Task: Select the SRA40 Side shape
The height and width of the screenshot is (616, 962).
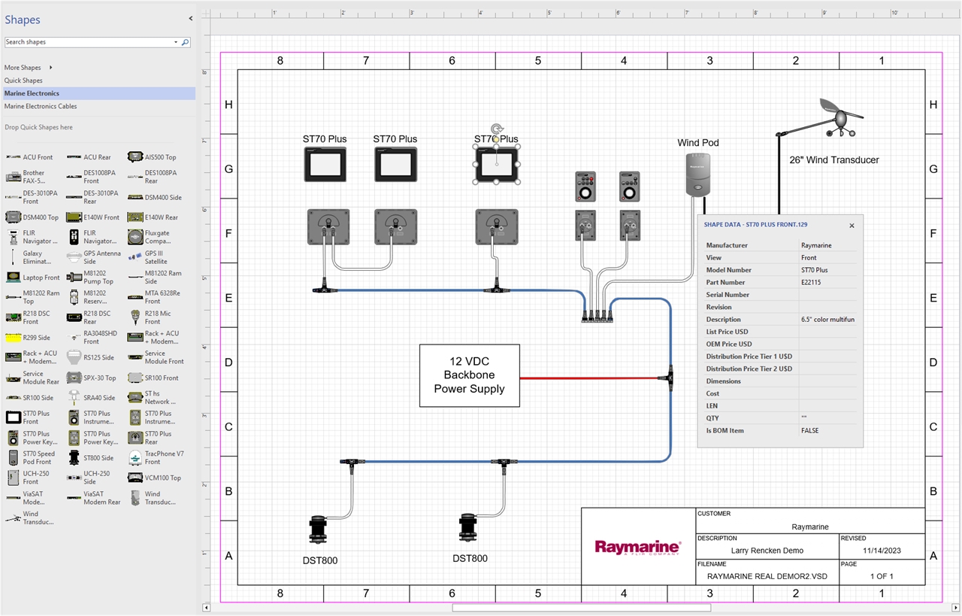Action: [91, 398]
